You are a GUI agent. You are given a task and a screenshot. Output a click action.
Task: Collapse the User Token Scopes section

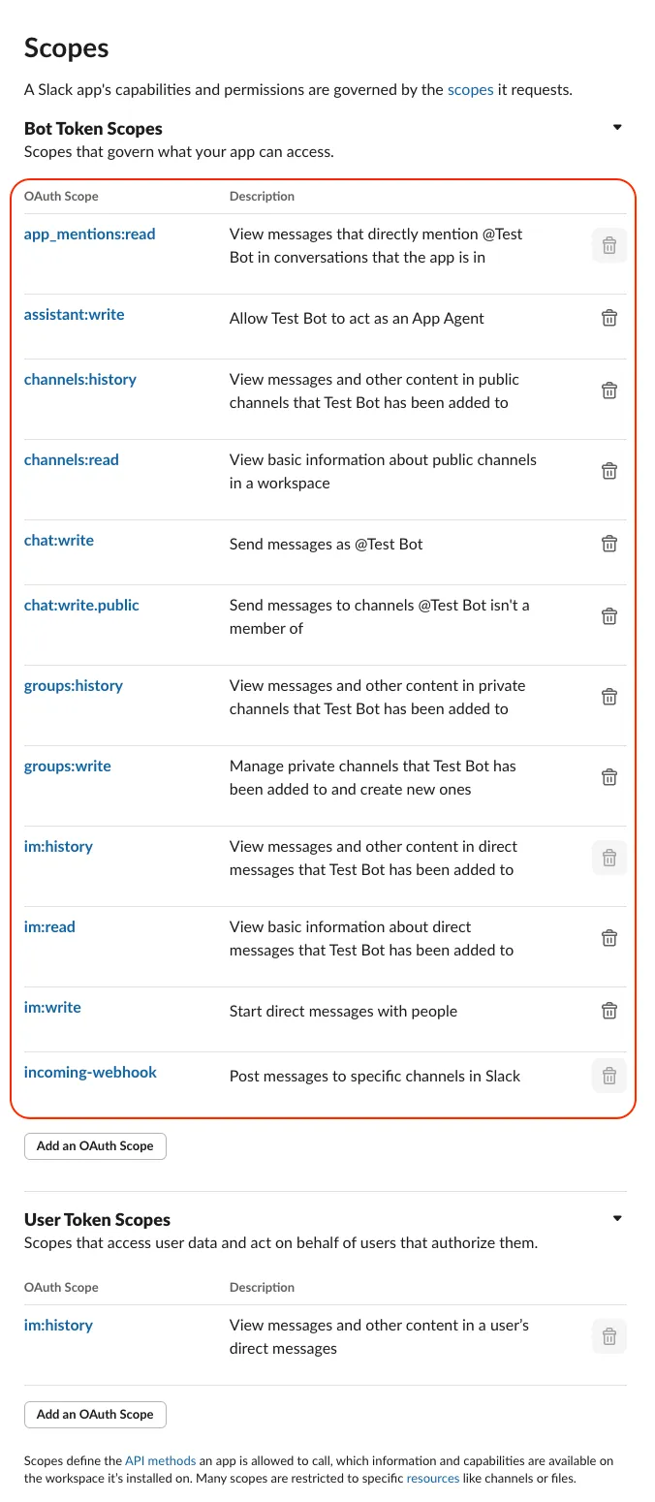[617, 1219]
